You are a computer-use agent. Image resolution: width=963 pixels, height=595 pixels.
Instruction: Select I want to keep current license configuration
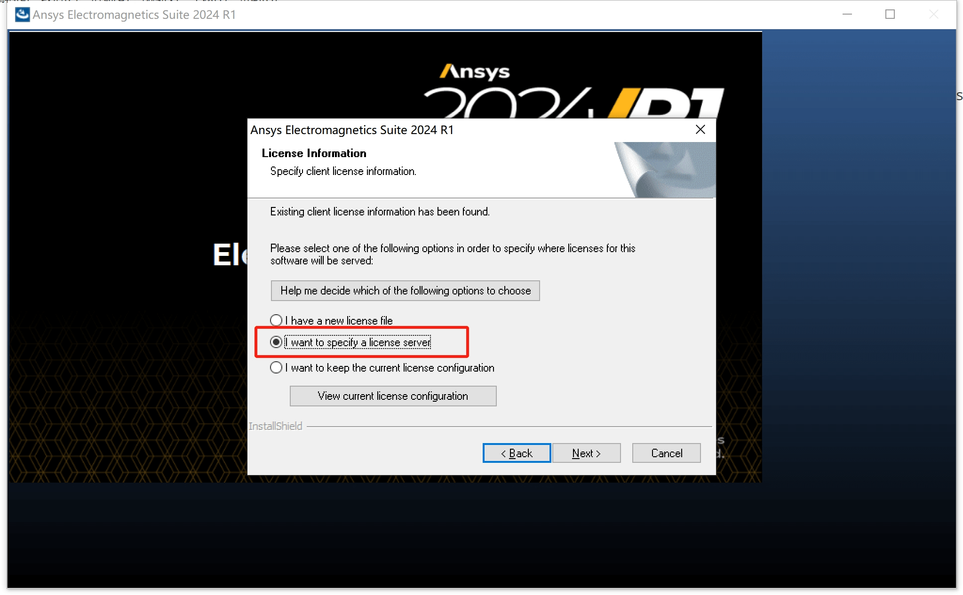tap(276, 367)
